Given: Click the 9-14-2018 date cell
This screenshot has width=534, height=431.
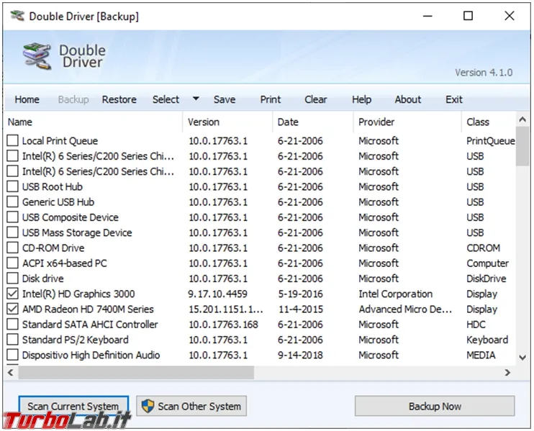Looking at the screenshot, I should point(300,355).
